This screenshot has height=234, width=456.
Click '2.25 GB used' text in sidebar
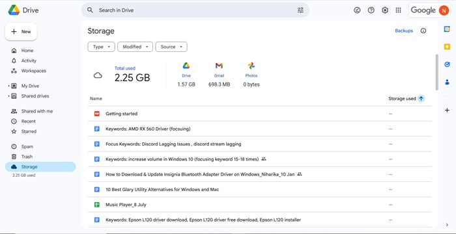pyautogui.click(x=24, y=175)
